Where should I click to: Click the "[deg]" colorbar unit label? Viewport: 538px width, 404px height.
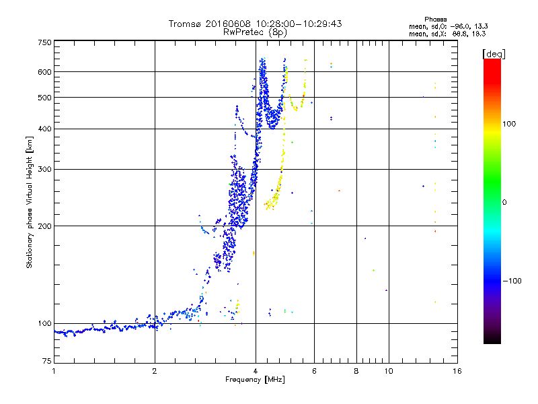pyautogui.click(x=494, y=54)
